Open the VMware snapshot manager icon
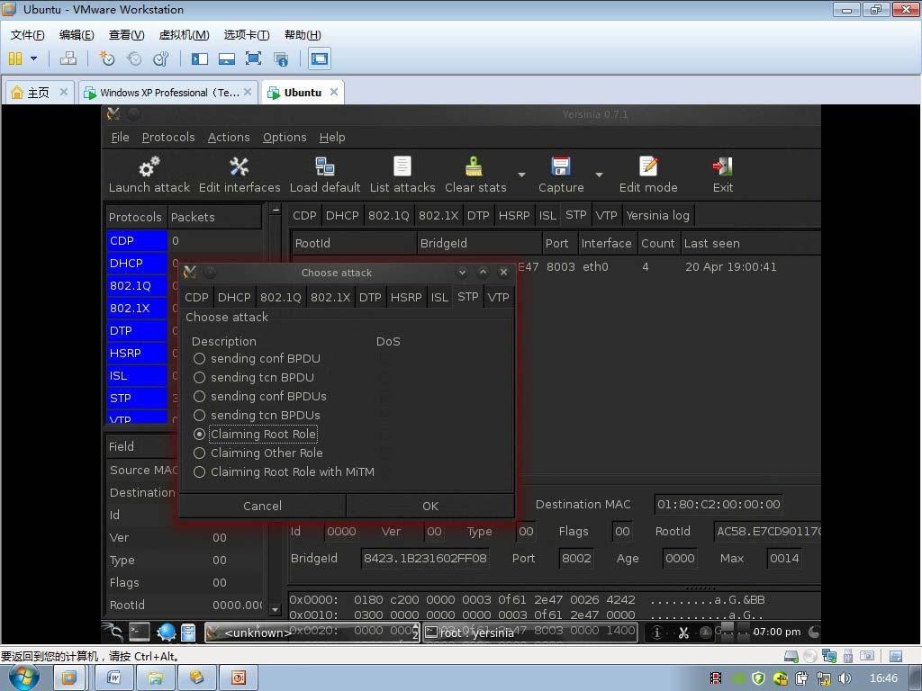 tap(160, 58)
